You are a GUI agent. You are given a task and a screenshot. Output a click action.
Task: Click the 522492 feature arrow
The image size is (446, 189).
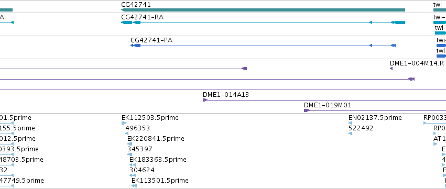[x=350, y=134]
